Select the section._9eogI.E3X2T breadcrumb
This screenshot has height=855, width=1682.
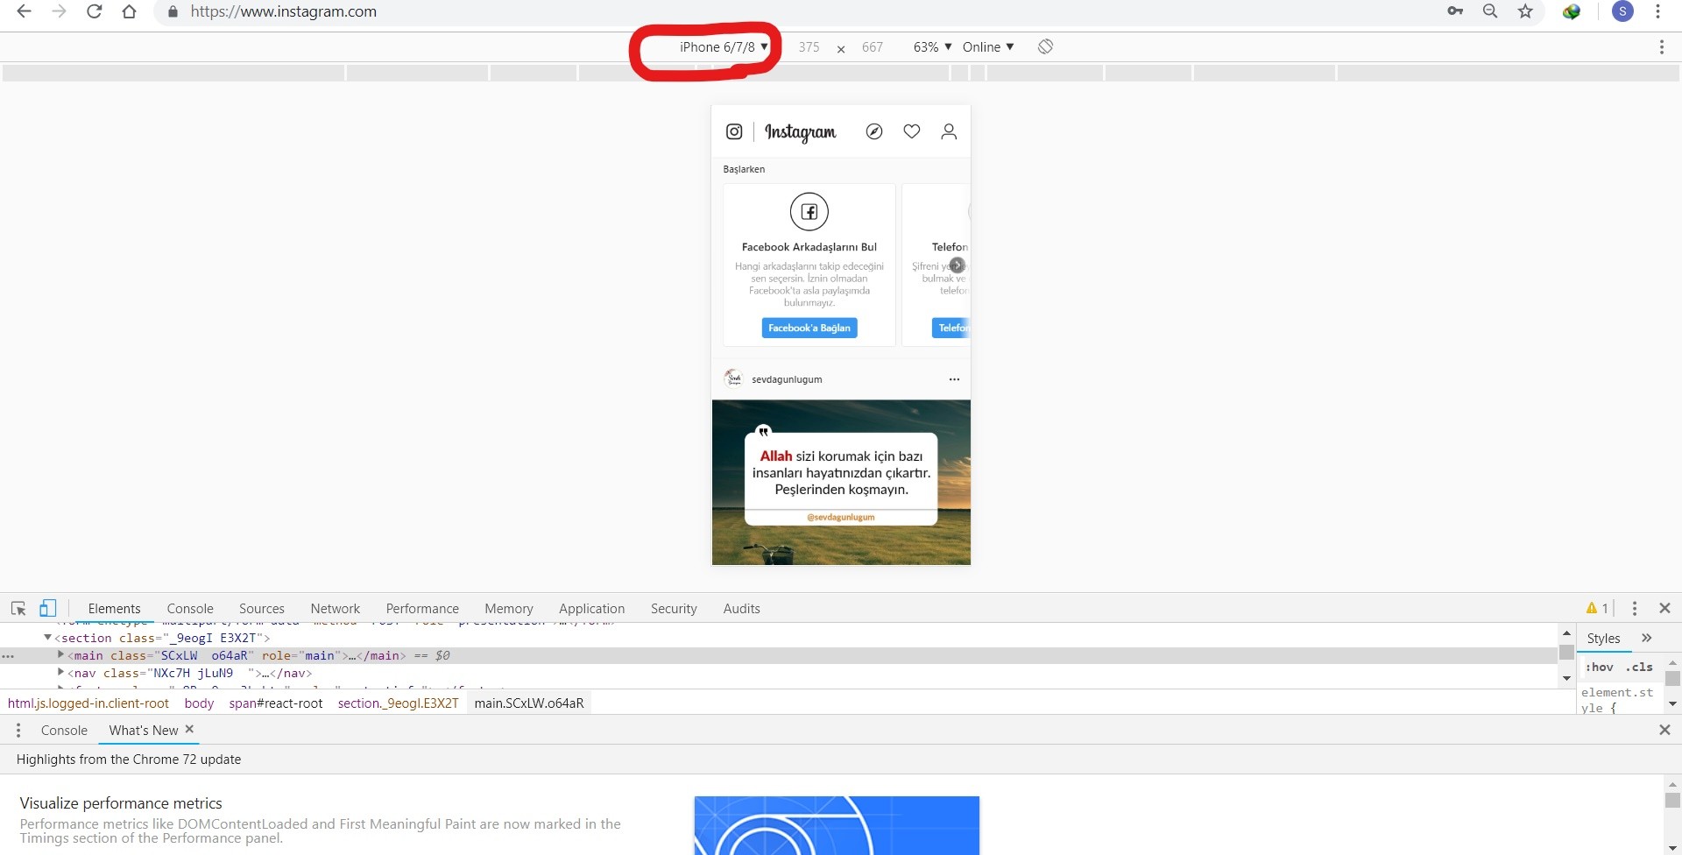pyautogui.click(x=399, y=703)
